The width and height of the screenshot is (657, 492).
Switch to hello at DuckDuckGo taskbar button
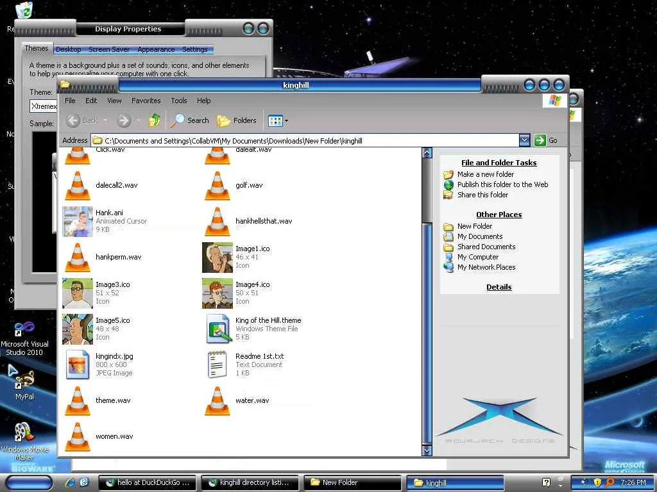click(x=148, y=483)
